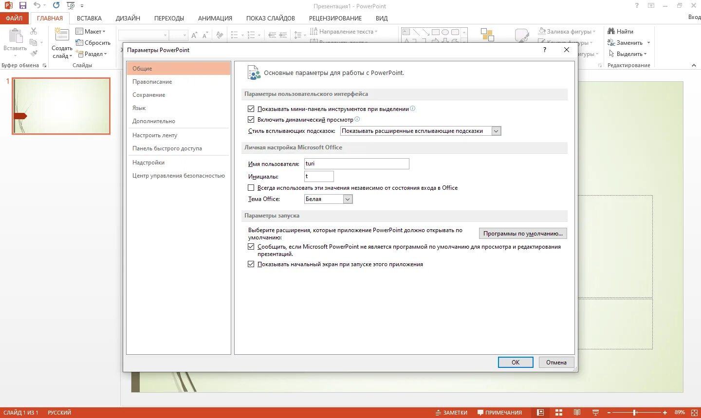Click the Slide Sorter view icon

click(x=559, y=412)
